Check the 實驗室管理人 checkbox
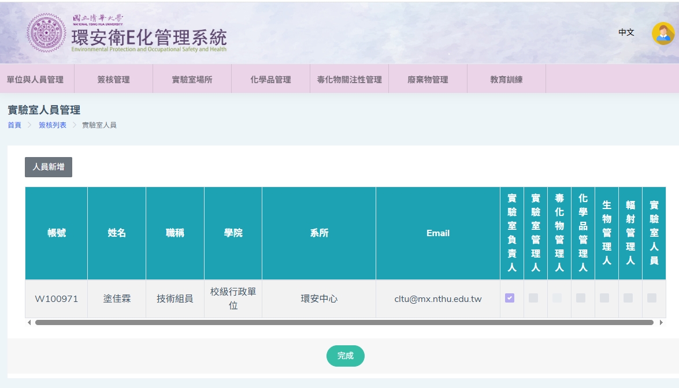The image size is (679, 388). click(533, 298)
